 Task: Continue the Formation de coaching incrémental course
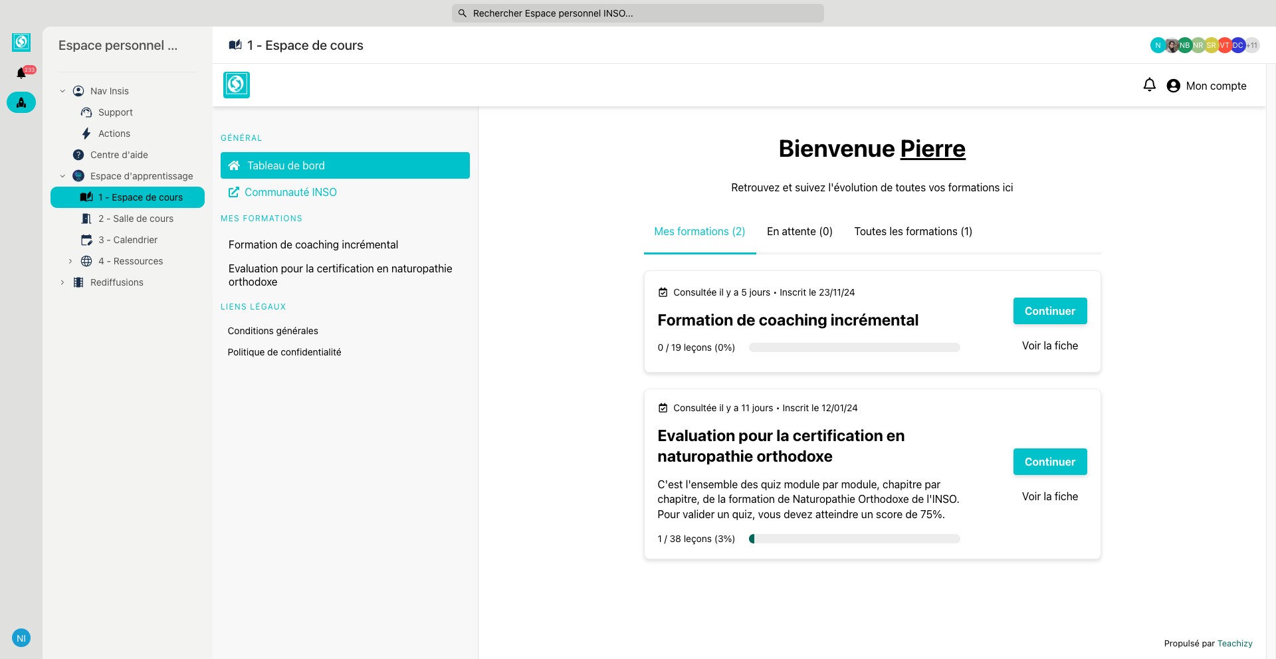pyautogui.click(x=1050, y=311)
